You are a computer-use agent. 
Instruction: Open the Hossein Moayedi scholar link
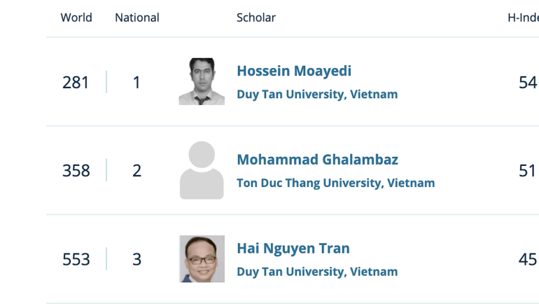coord(294,71)
